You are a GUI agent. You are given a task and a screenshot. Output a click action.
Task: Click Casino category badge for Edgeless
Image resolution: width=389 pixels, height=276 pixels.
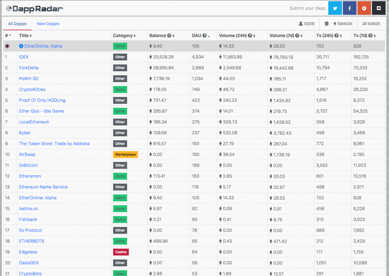(x=121, y=252)
